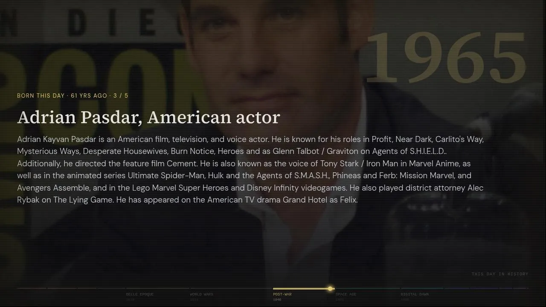Click the highlighted gold Post-War timeline bar
The width and height of the screenshot is (546, 307).
coord(304,289)
